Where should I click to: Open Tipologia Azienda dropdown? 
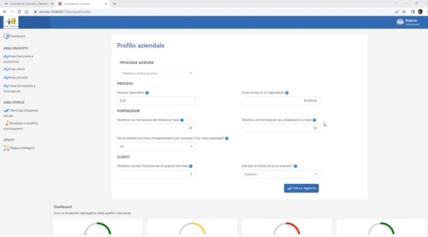tap(157, 73)
